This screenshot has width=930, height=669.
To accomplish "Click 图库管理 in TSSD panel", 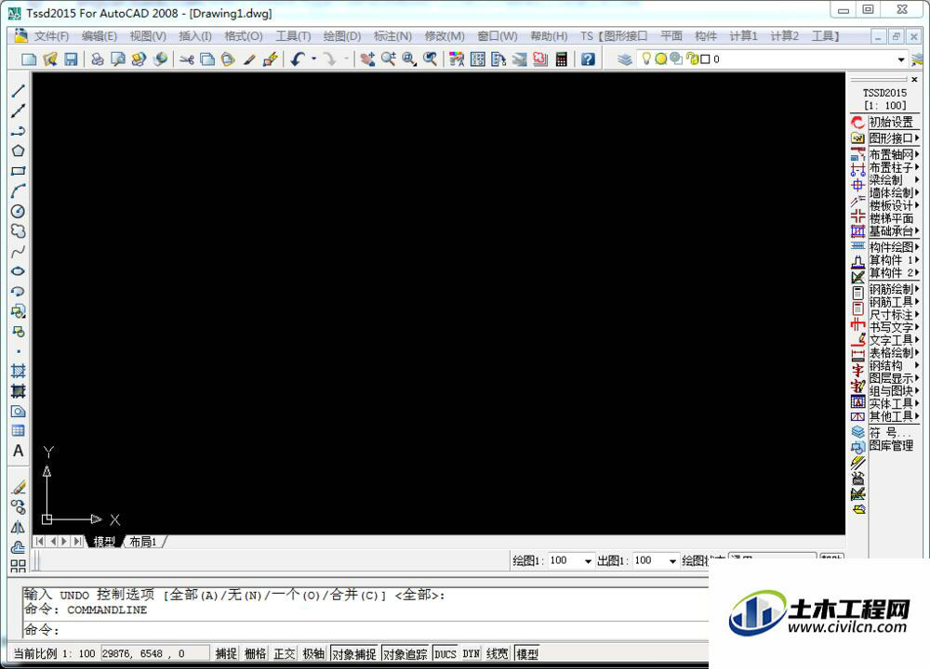I will [891, 445].
